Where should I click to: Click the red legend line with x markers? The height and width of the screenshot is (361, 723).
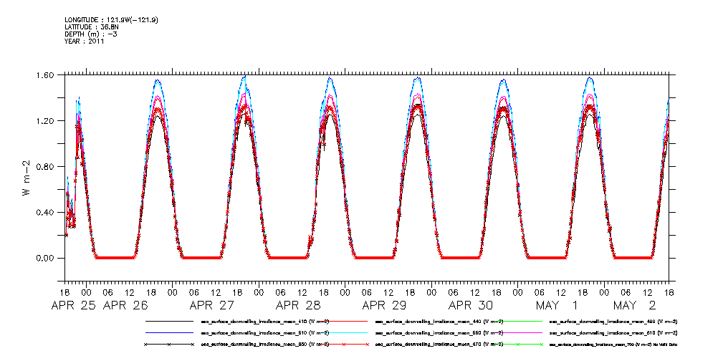click(x=343, y=345)
